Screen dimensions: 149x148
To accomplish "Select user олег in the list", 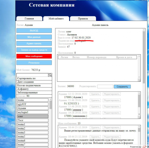I will [x=33, y=116].
